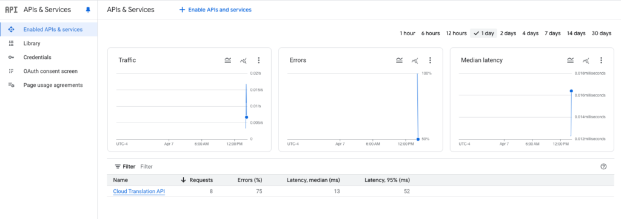Toggle legend icon on Errors chart
The height and width of the screenshot is (219, 621).
(x=399, y=60)
